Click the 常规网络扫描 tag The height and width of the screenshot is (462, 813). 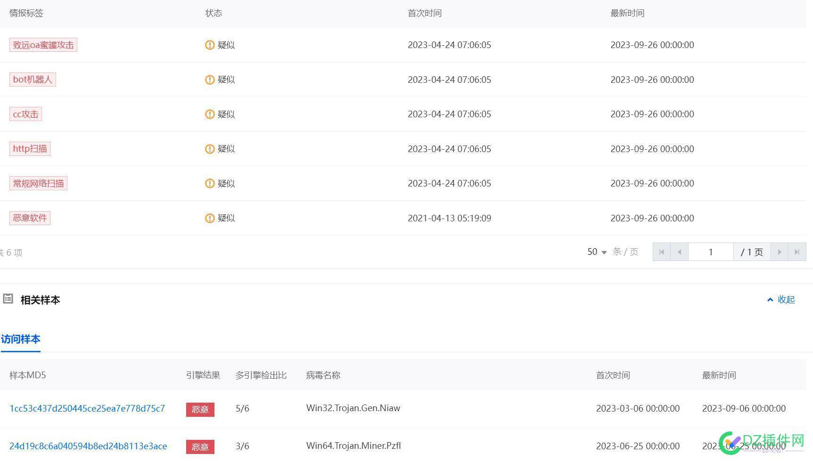point(38,183)
